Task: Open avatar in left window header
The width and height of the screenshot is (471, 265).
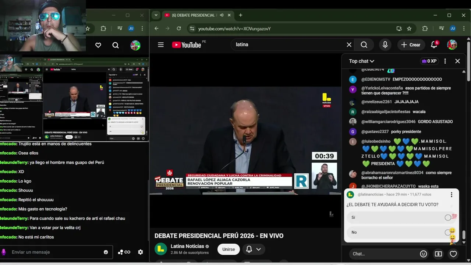Action: click(135, 45)
